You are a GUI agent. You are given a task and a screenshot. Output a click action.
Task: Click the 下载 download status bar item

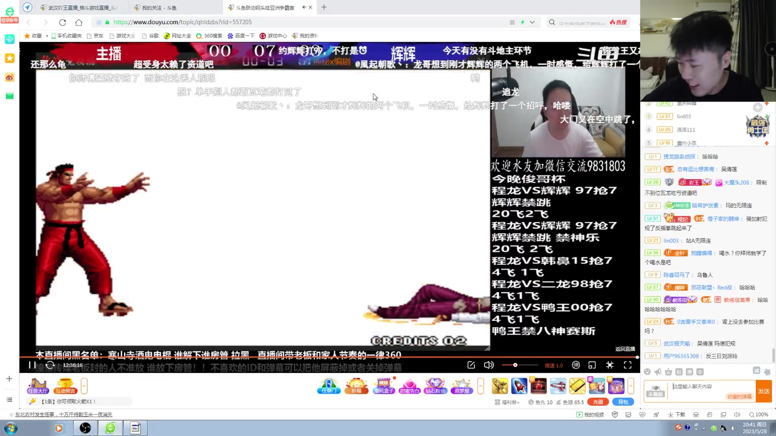point(676,415)
